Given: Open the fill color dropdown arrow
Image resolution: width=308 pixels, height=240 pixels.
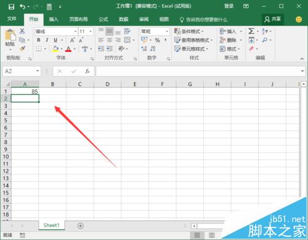Looking at the screenshot, I should point(62,49).
